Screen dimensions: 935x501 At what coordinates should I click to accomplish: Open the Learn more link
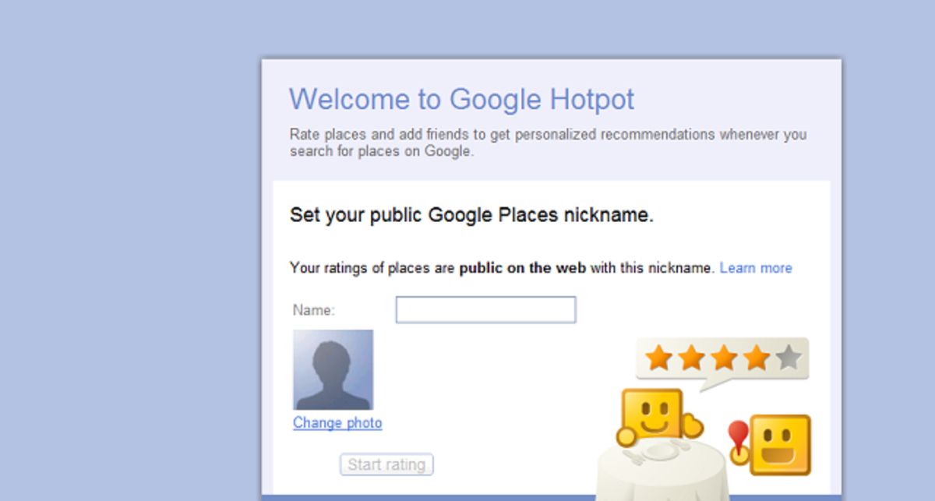[756, 268]
